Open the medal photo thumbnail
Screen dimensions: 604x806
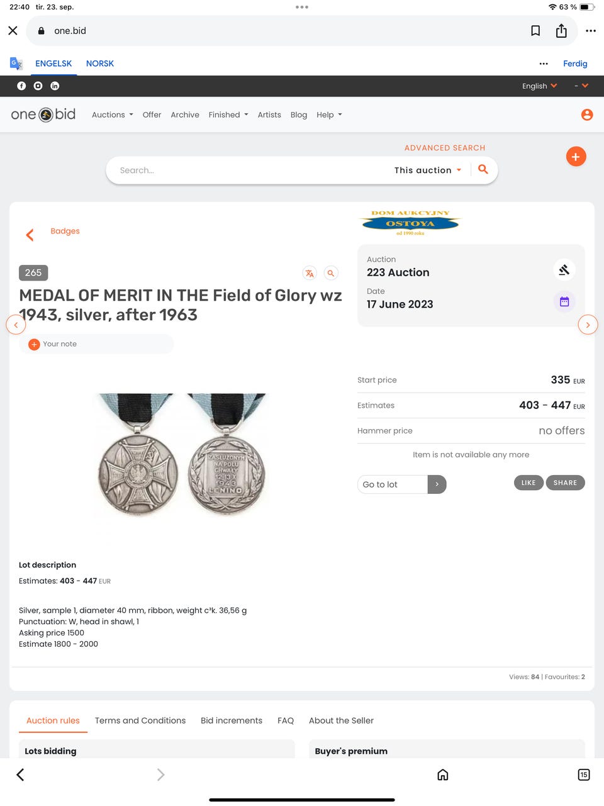(182, 454)
